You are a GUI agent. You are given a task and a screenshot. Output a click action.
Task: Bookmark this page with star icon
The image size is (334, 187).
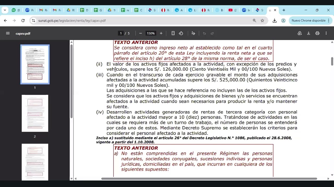click(x=263, y=21)
